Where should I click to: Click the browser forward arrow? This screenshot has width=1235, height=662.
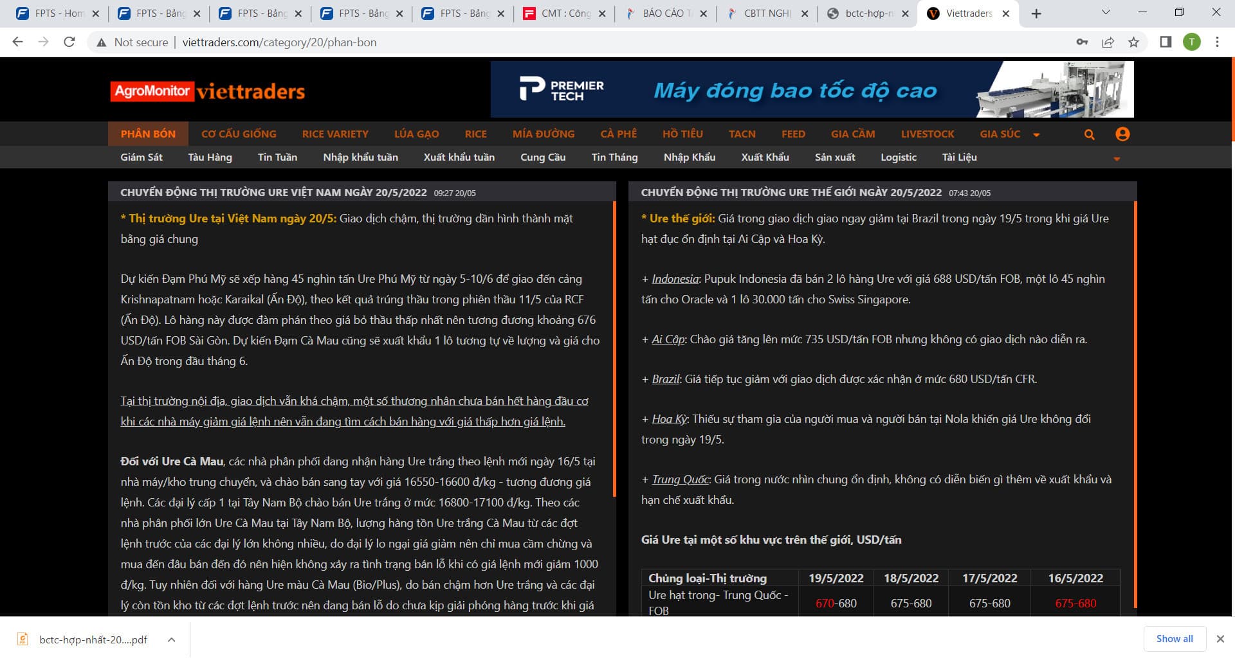click(43, 42)
